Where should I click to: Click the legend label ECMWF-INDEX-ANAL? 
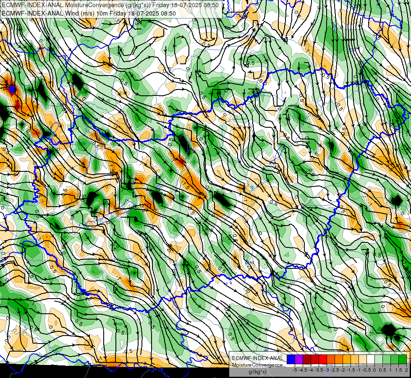point(258,358)
